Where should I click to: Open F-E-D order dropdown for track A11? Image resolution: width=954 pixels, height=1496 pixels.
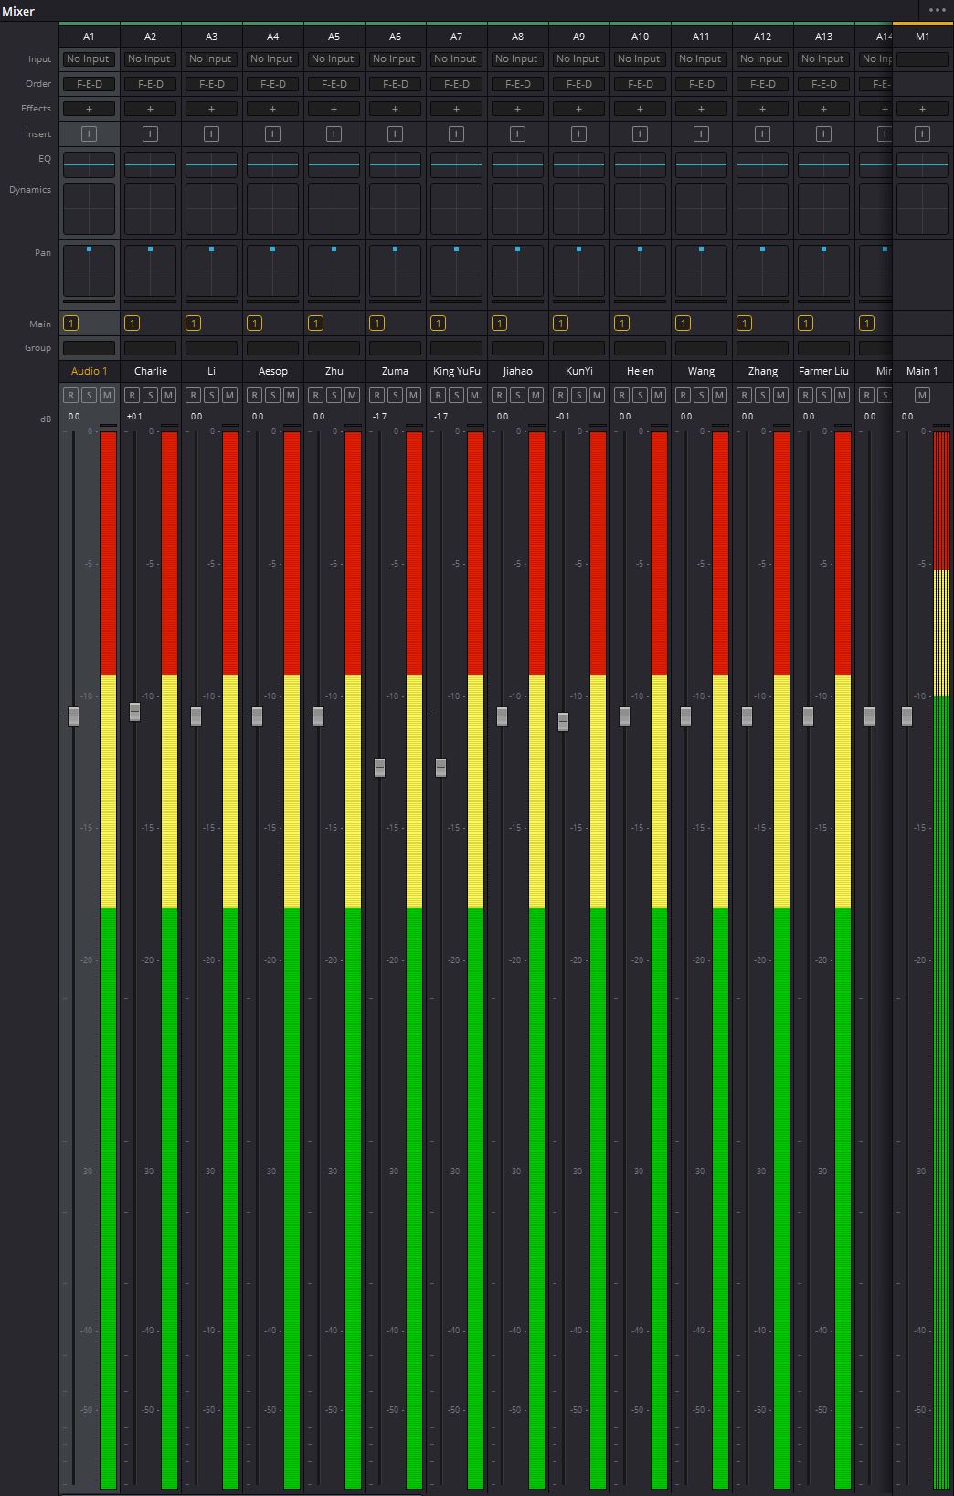click(701, 84)
